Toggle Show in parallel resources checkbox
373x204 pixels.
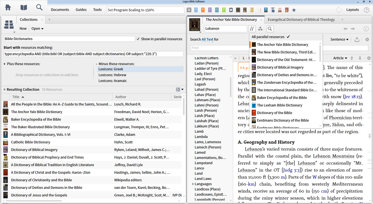[138, 39]
